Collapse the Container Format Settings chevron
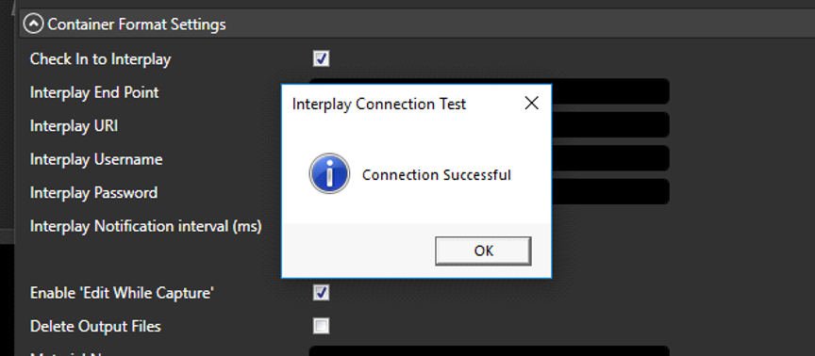Image resolution: width=815 pixels, height=356 pixels. [33, 24]
